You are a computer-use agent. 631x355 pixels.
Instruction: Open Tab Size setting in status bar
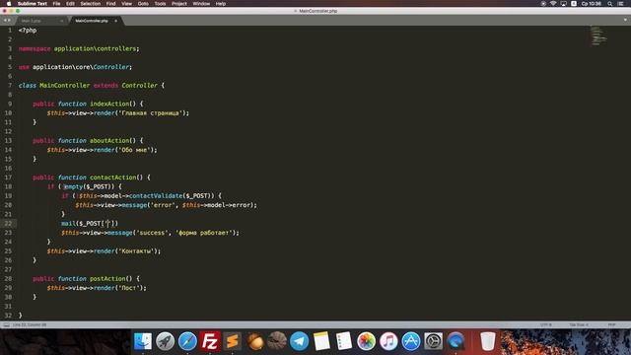[x=579, y=324]
